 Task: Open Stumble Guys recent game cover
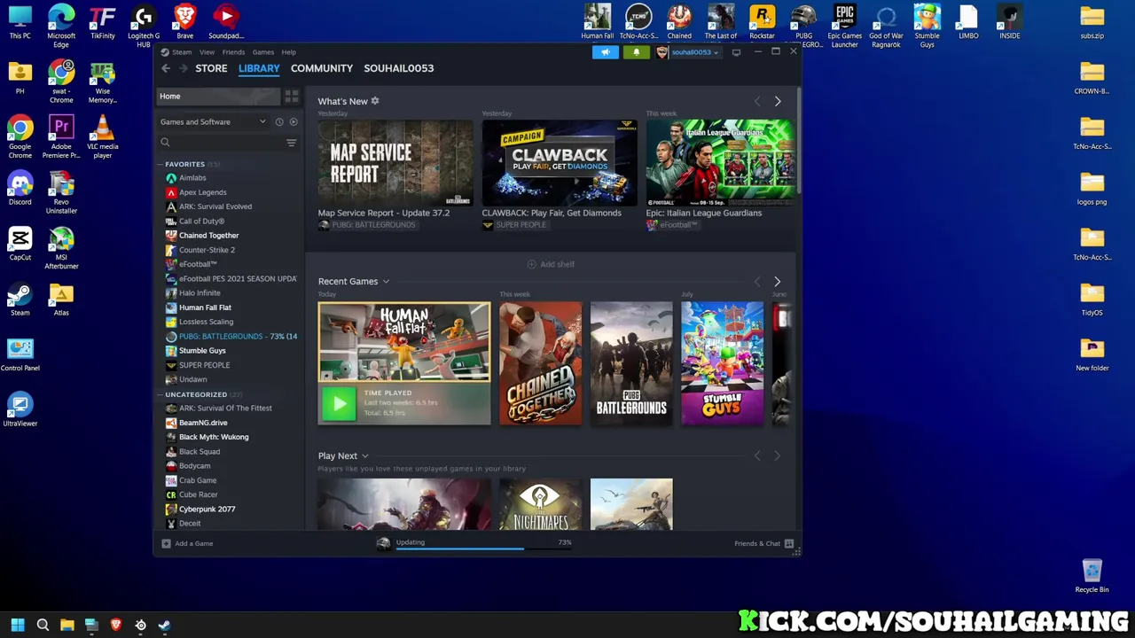(722, 363)
